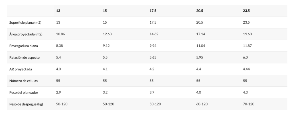292x114 pixels.
Task: Select the Número de células row label
Action: [23, 81]
